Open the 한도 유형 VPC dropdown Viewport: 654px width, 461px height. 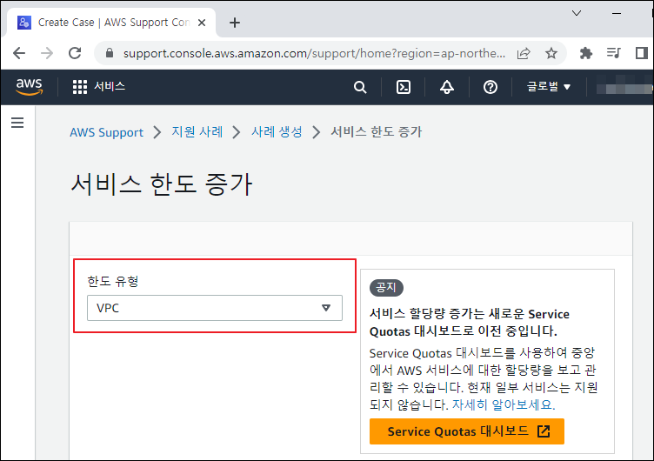pyautogui.click(x=215, y=308)
